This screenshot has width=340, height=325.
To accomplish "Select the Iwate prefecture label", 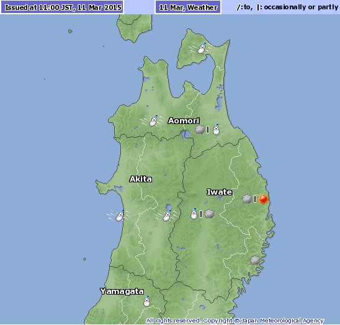I will coord(220,192).
